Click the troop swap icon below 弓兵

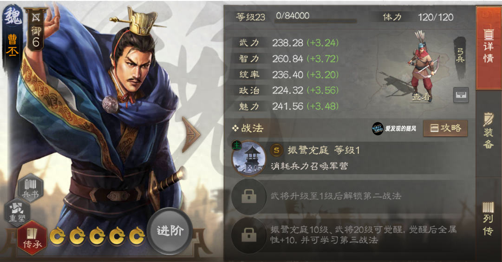coord(461,95)
